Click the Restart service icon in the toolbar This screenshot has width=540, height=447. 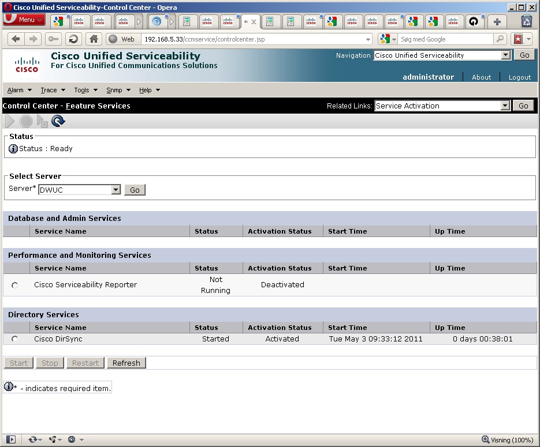pyautogui.click(x=42, y=121)
